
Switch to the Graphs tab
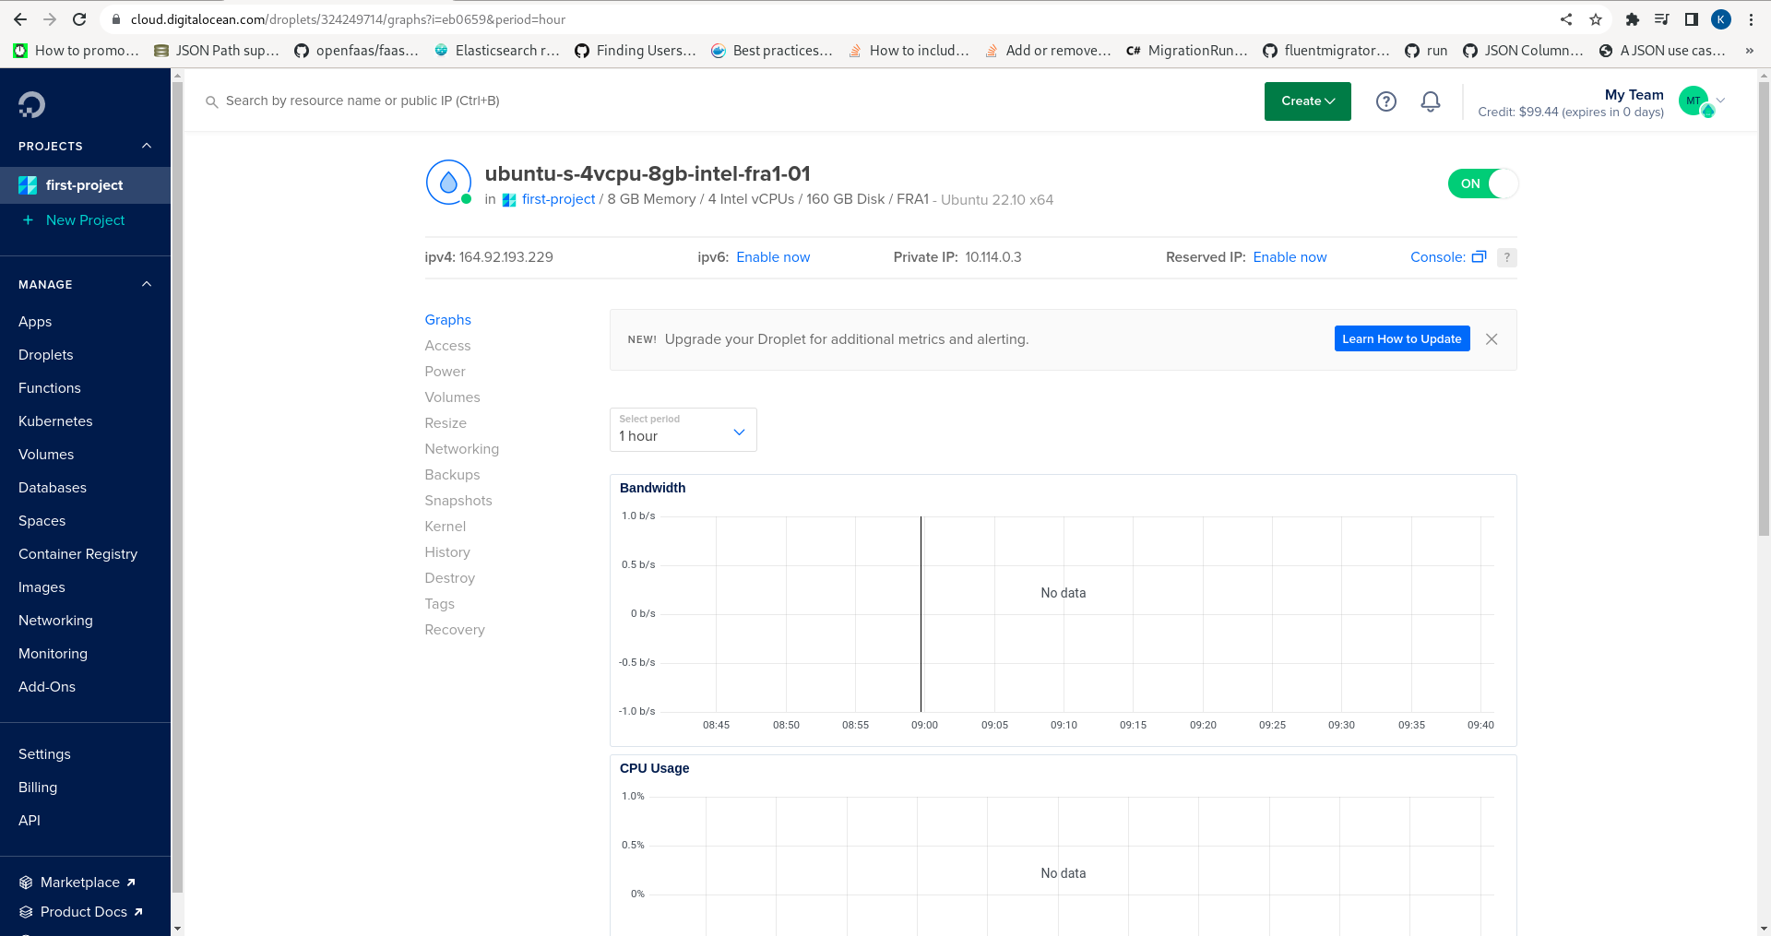(447, 320)
